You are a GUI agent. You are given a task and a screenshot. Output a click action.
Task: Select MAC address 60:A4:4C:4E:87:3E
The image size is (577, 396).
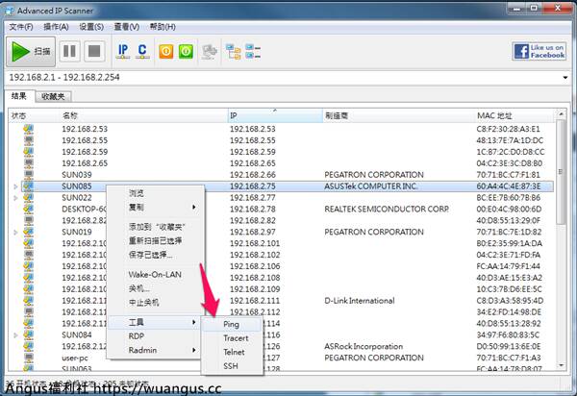[509, 186]
